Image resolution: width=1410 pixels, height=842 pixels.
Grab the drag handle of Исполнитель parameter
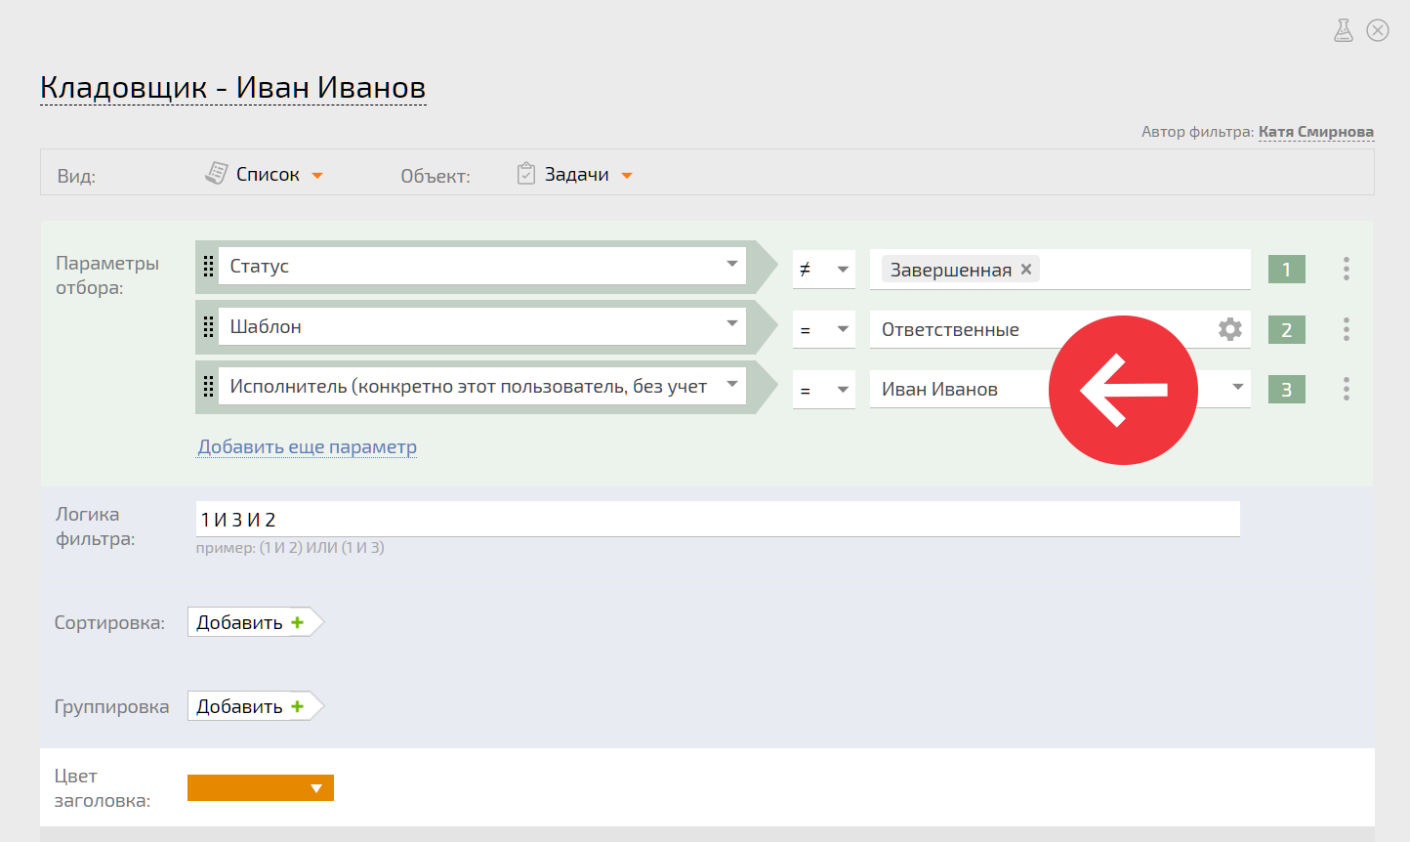tap(208, 386)
